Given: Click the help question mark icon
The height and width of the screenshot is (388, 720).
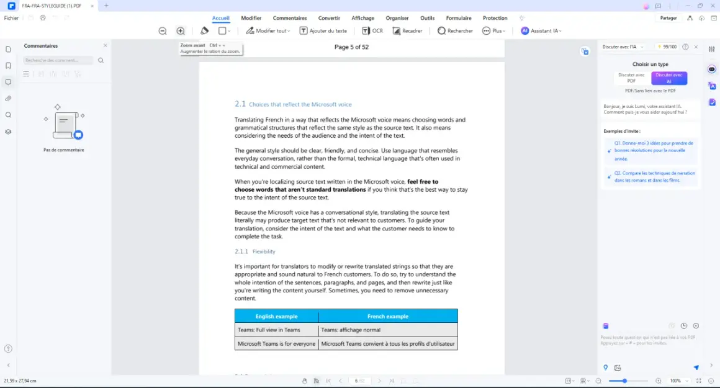Looking at the screenshot, I should (8, 348).
